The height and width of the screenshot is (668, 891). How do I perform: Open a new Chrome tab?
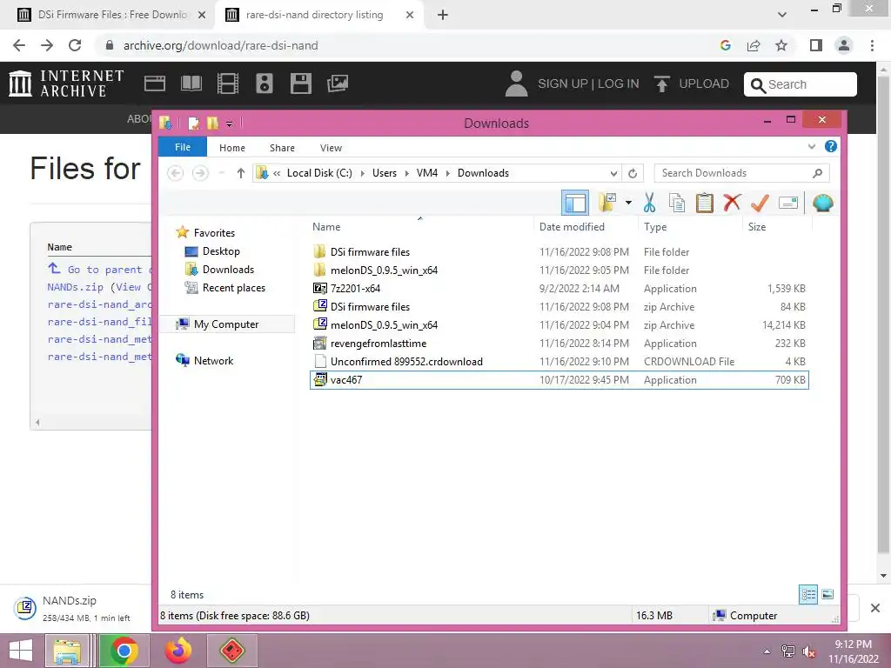coord(443,15)
